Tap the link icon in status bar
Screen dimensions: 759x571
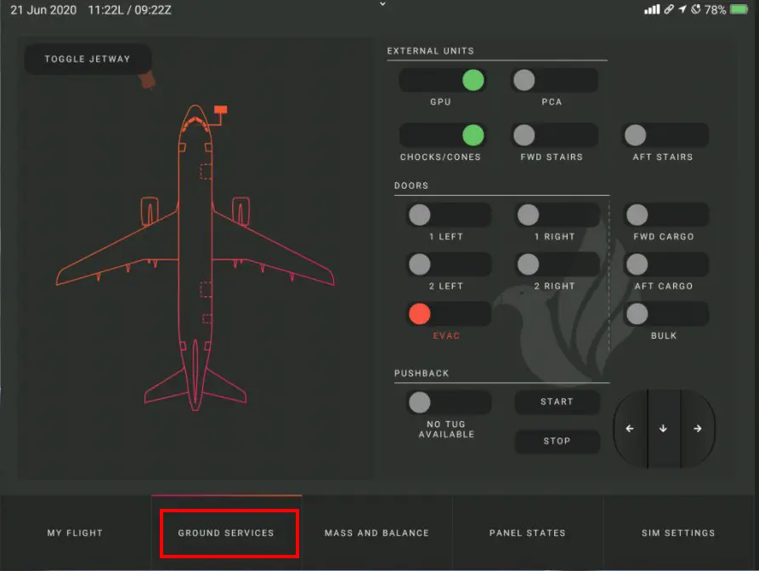point(669,9)
